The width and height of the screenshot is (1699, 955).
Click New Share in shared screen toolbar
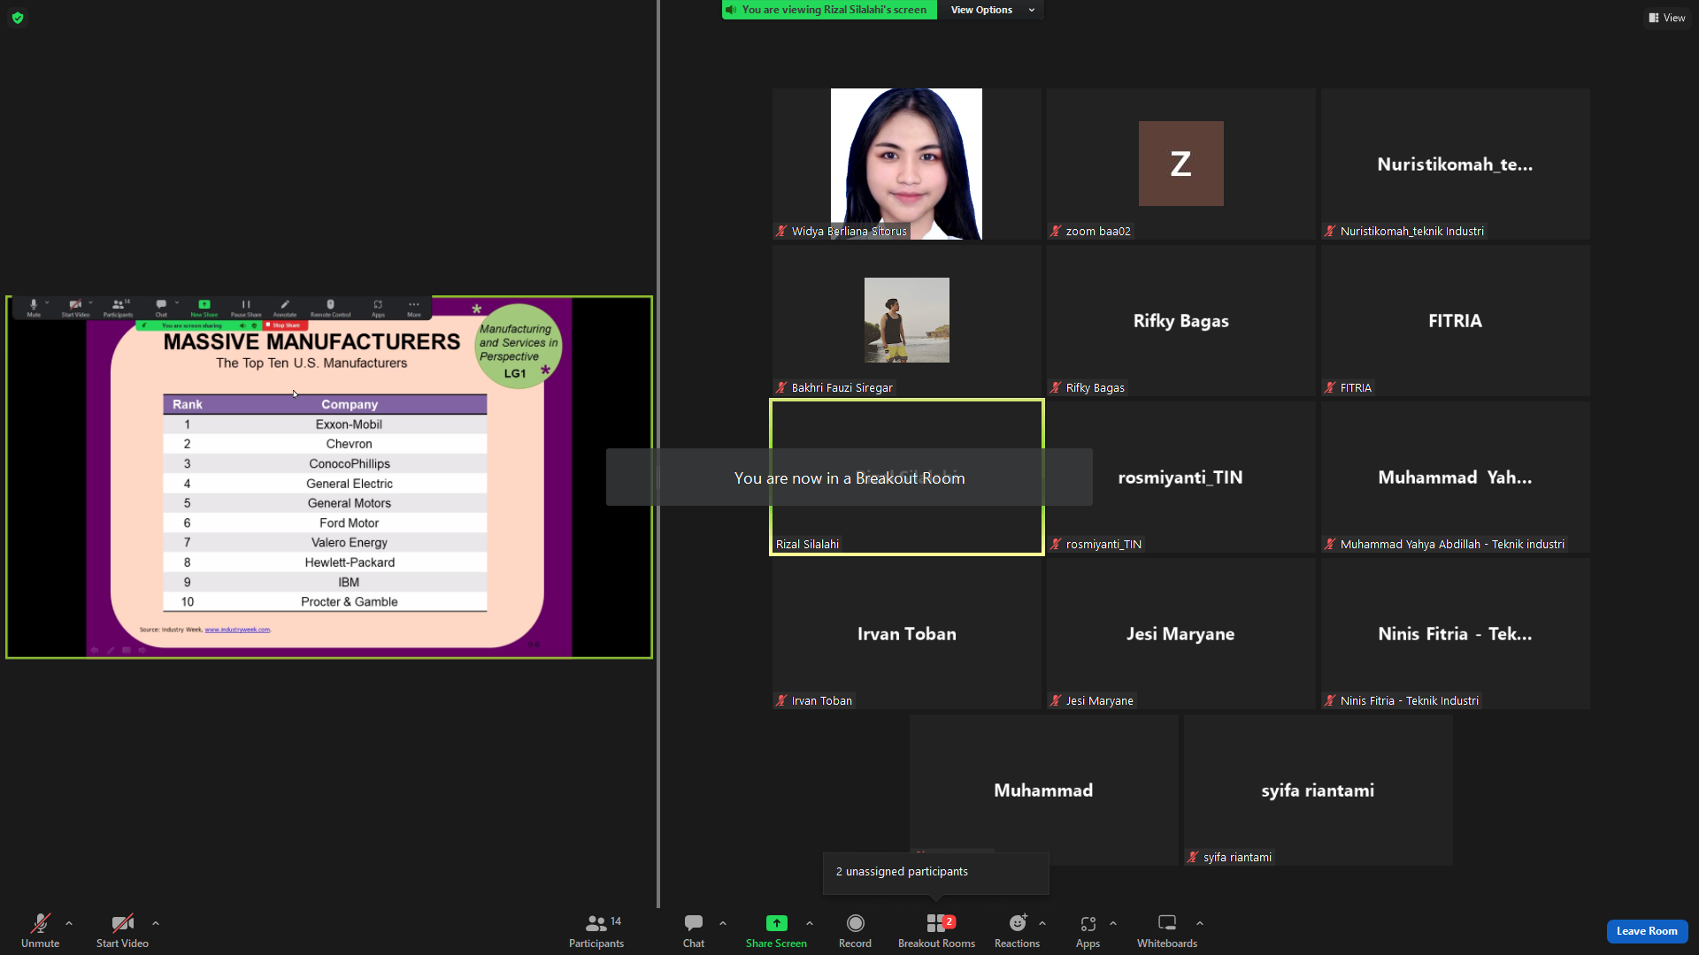(204, 308)
